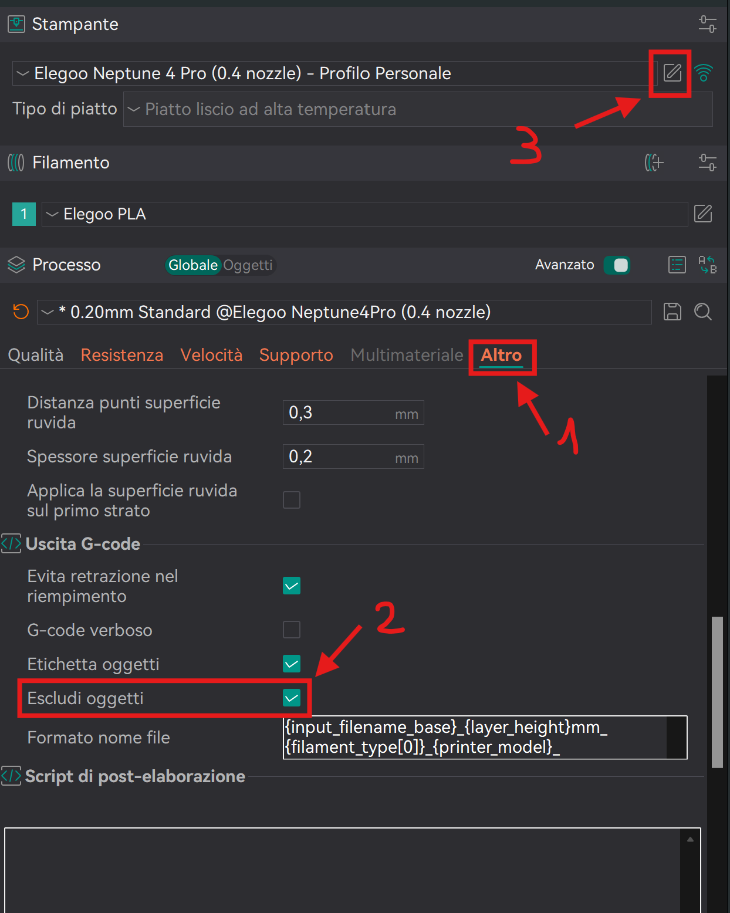Click the compare presets A/B icon
The width and height of the screenshot is (730, 913).
click(707, 265)
